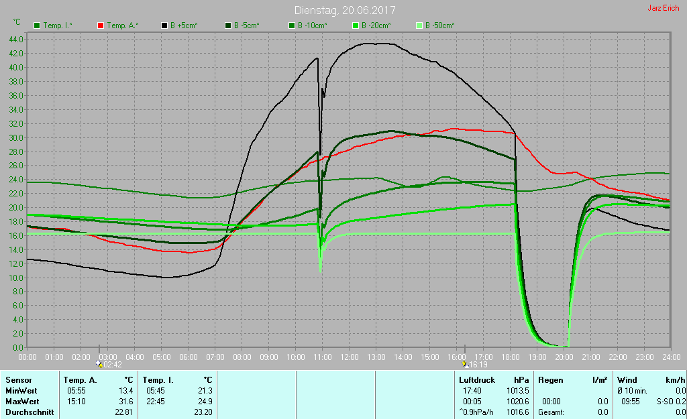Click the '16:19' time marker label
687x419 pixels.
click(478, 364)
